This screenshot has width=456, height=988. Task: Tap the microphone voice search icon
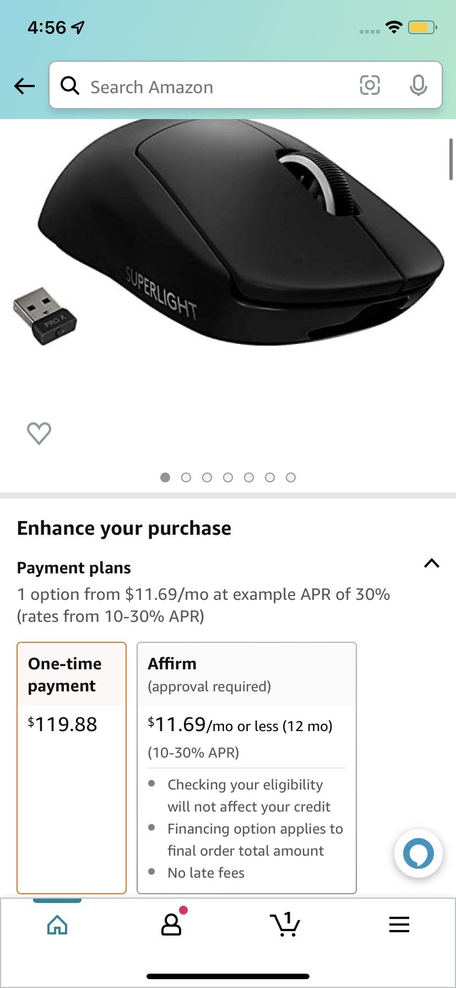click(x=419, y=85)
